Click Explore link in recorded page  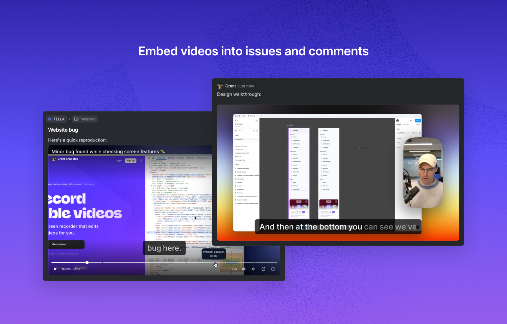pos(88,184)
